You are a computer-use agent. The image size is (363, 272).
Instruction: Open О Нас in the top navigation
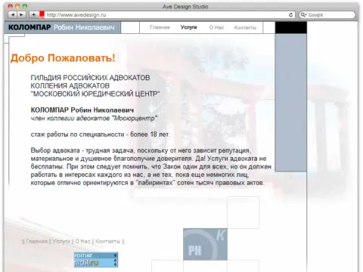pos(216,27)
